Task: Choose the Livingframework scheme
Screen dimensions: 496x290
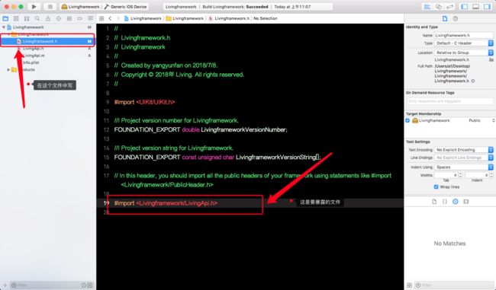Action: point(81,7)
